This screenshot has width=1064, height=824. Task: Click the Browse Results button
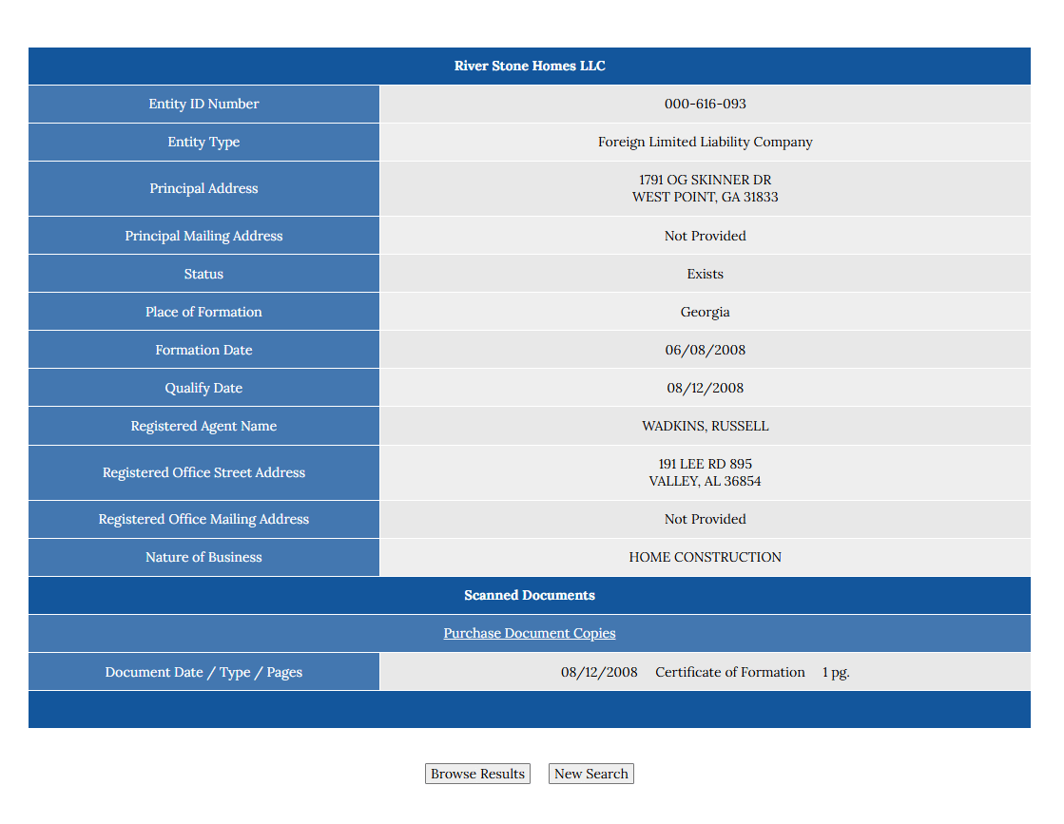(477, 774)
